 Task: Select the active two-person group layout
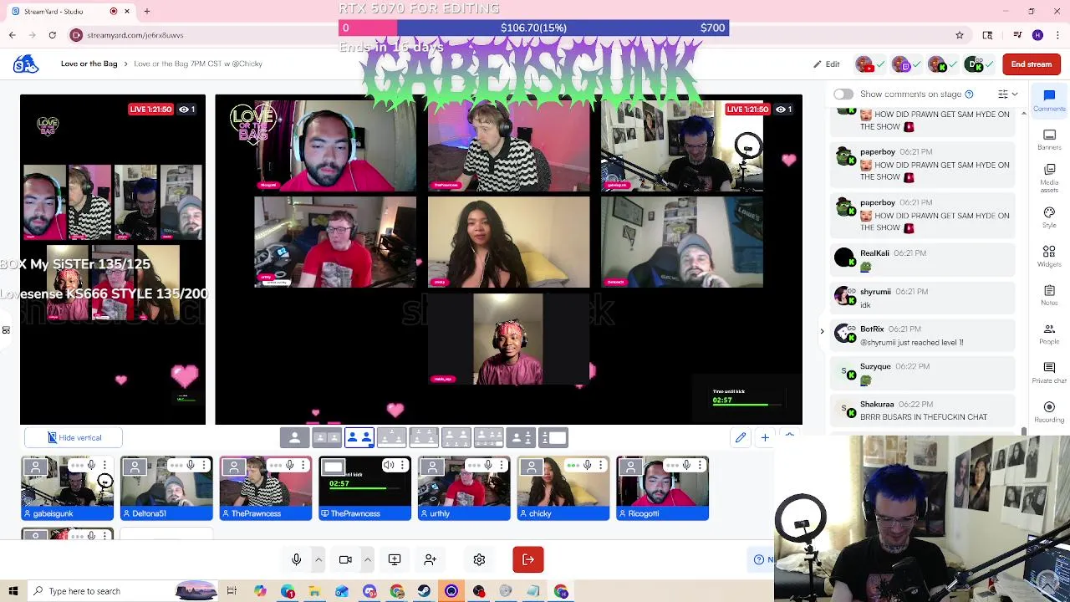[x=359, y=437]
